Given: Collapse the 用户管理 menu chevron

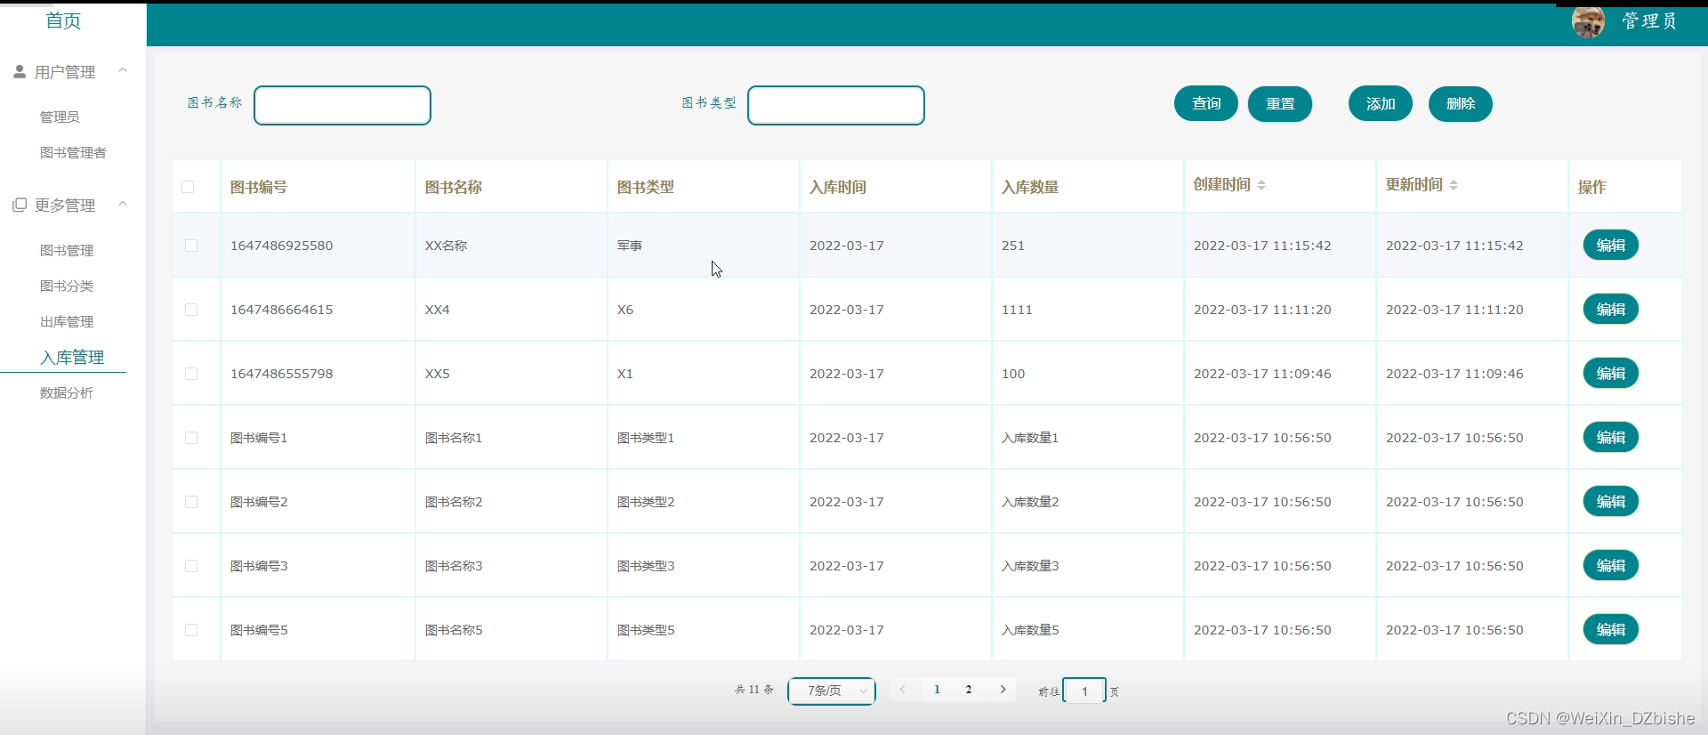Looking at the screenshot, I should click(123, 70).
